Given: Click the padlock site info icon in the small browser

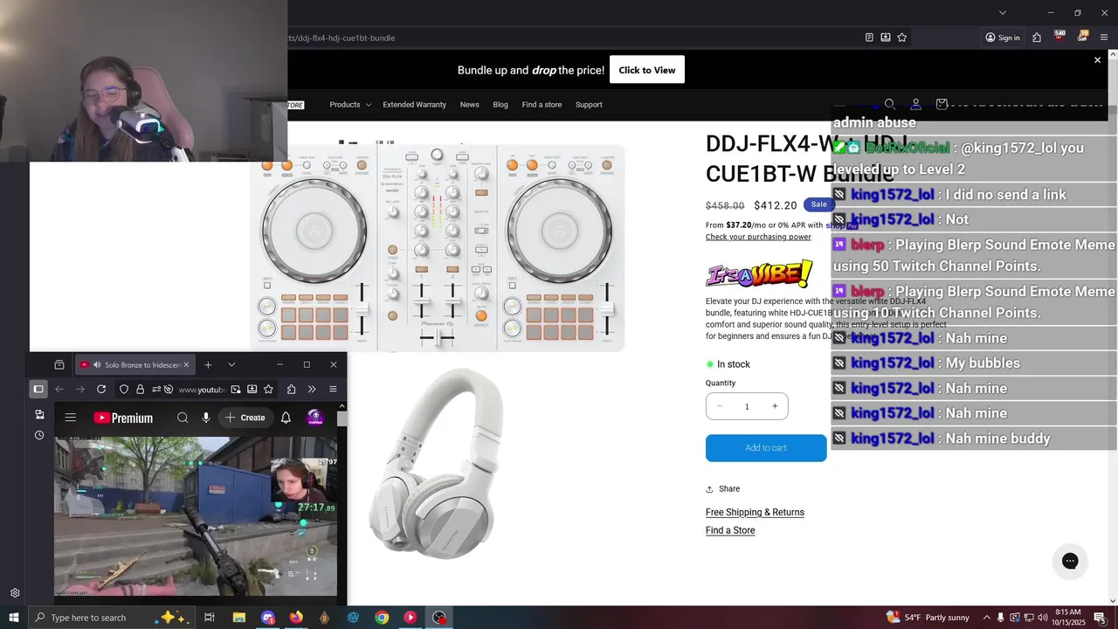Looking at the screenshot, I should (140, 390).
